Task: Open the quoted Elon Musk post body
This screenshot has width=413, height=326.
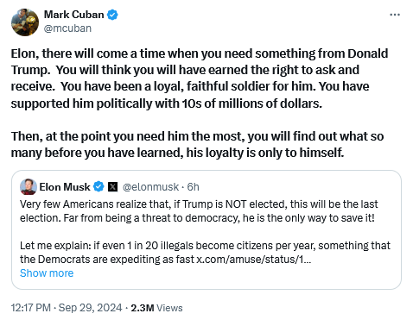Action: point(206,230)
